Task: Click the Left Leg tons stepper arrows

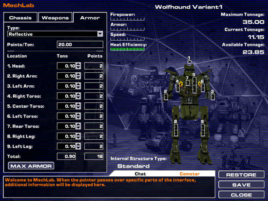Action: (79, 147)
